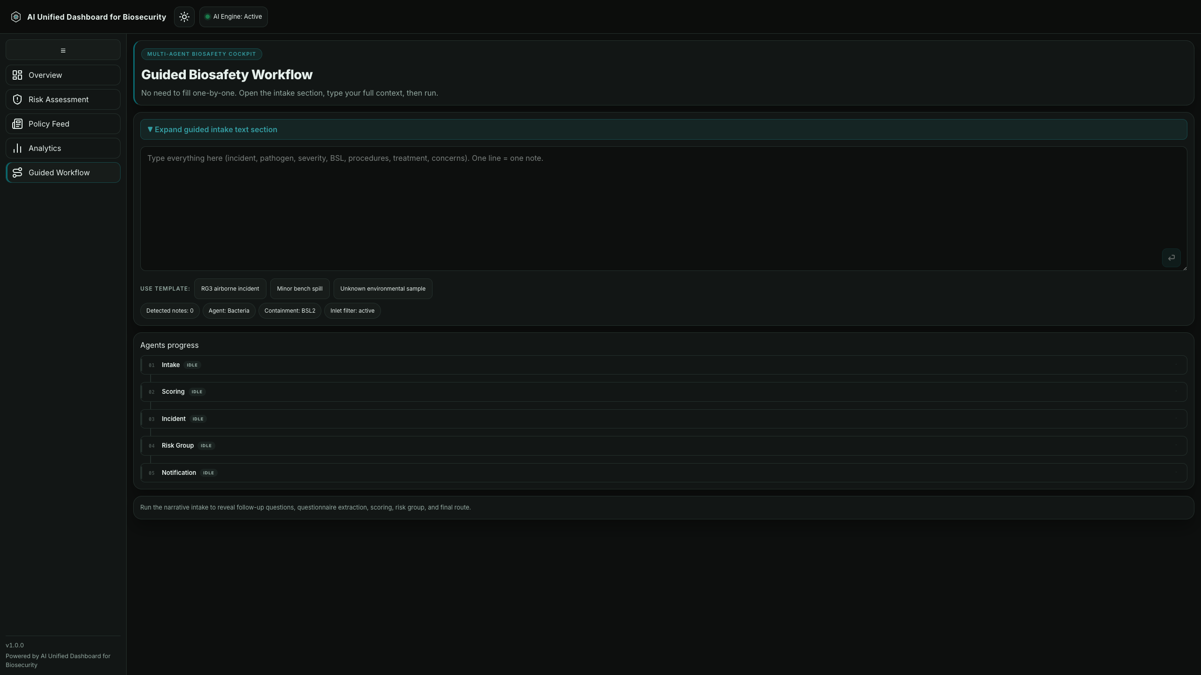Click the Containment: BSL2 chip
The height and width of the screenshot is (675, 1201).
tap(290, 311)
